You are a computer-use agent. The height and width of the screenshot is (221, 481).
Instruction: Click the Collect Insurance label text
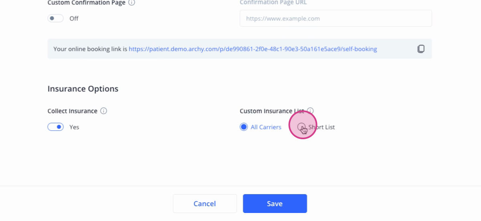tap(73, 111)
